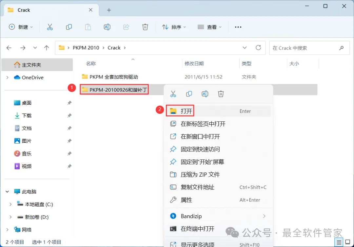Viewport: 354px width, 247px height.
Task: Expand the address bar history dropdown
Action: pyautogui.click(x=245, y=48)
